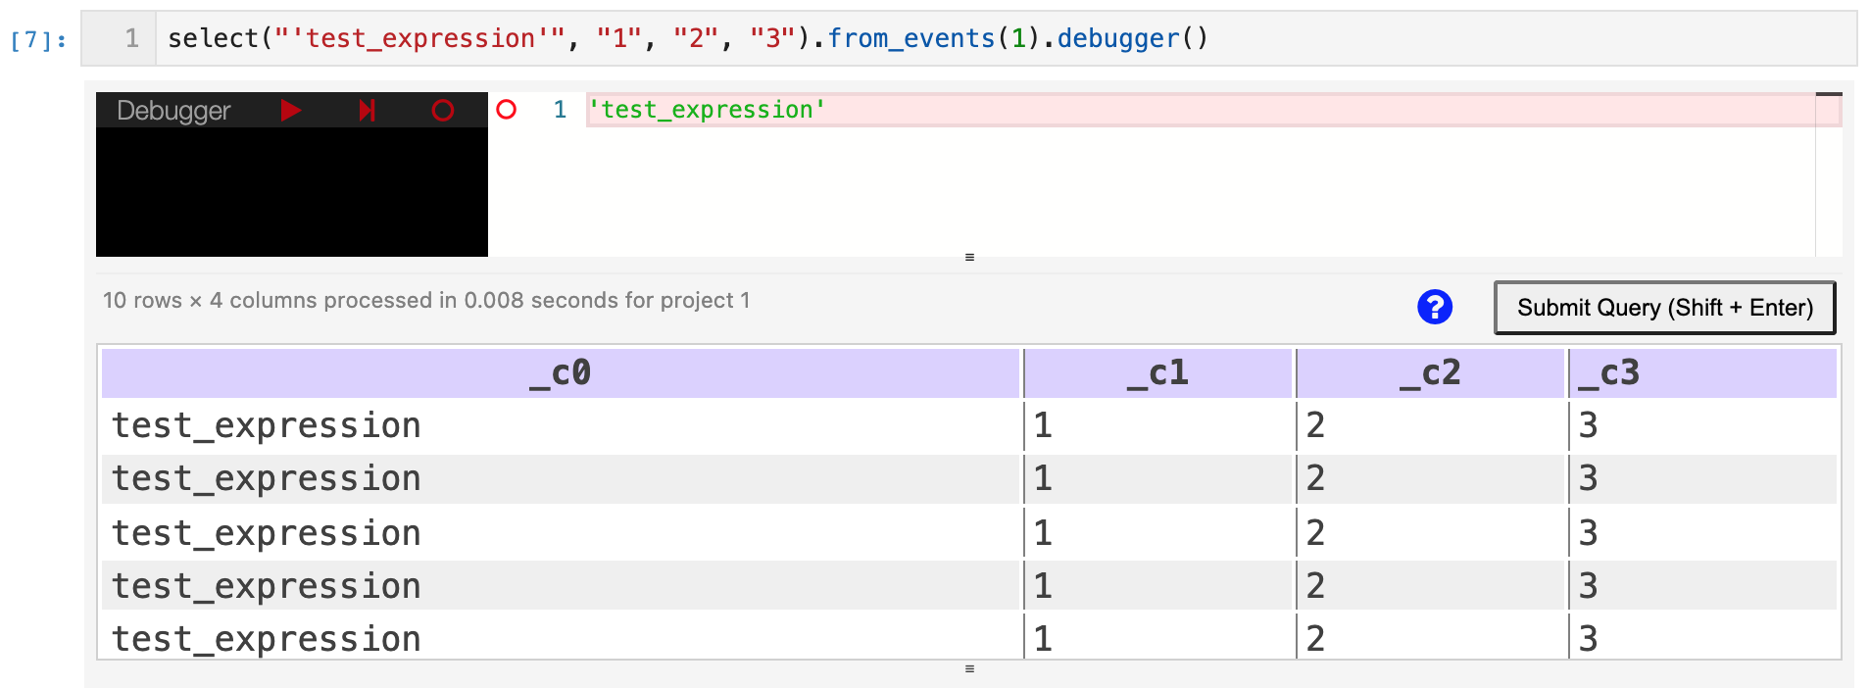Click the debugger step-forward icon
The height and width of the screenshot is (688, 1870).
click(x=368, y=110)
